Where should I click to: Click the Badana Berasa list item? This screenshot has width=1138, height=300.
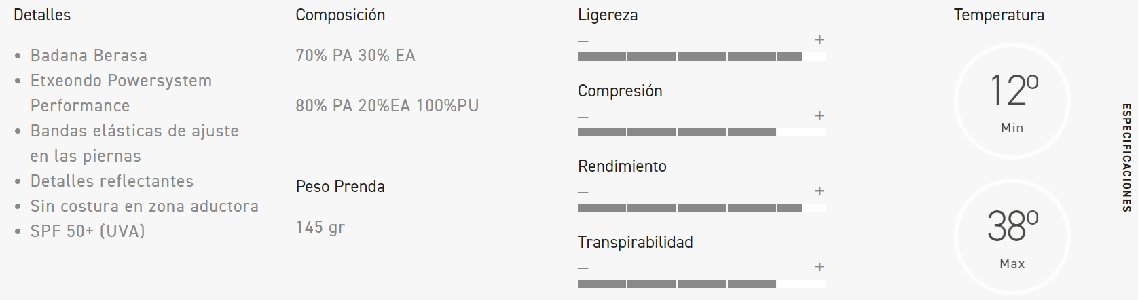click(88, 56)
